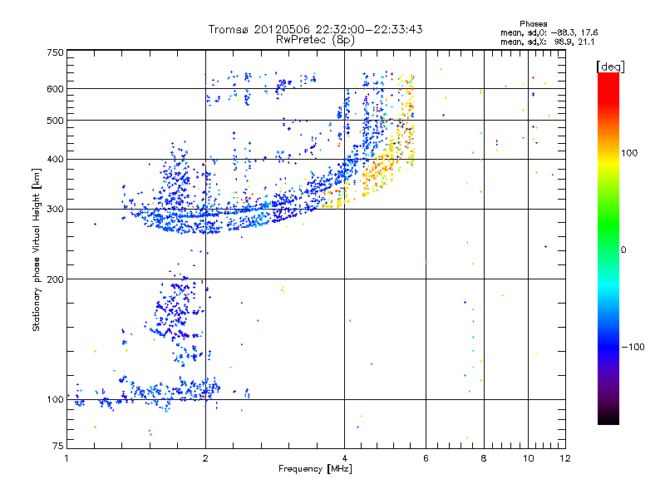
Task: Click the y-axis tick label '400'
Action: (56, 160)
